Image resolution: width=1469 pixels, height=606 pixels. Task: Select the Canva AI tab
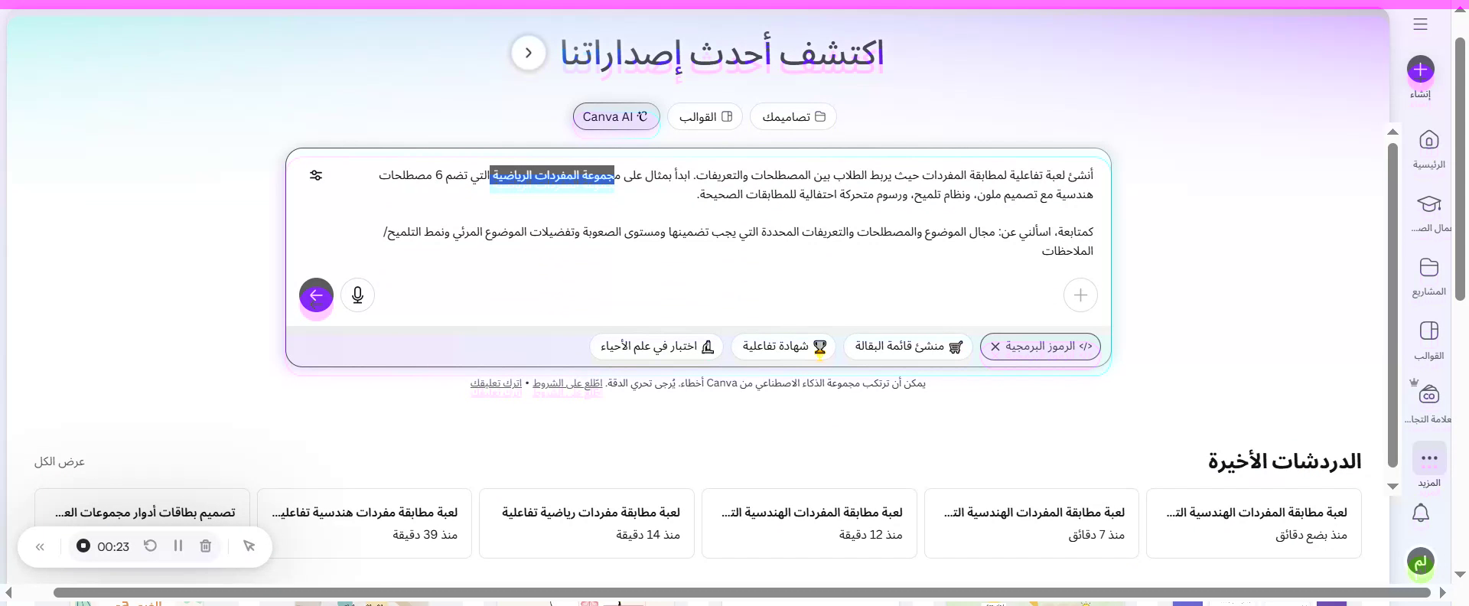pos(616,116)
